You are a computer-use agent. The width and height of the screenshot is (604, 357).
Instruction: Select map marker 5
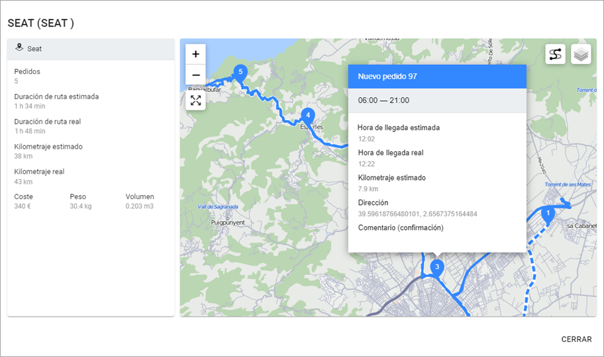pos(240,73)
